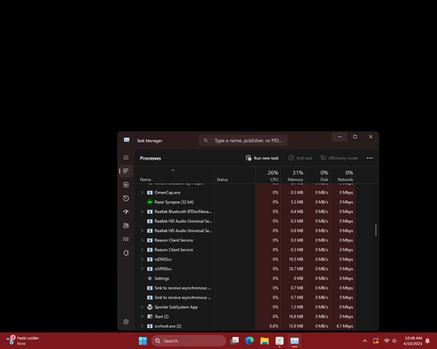Sort processes by Memory column

[x=293, y=175]
